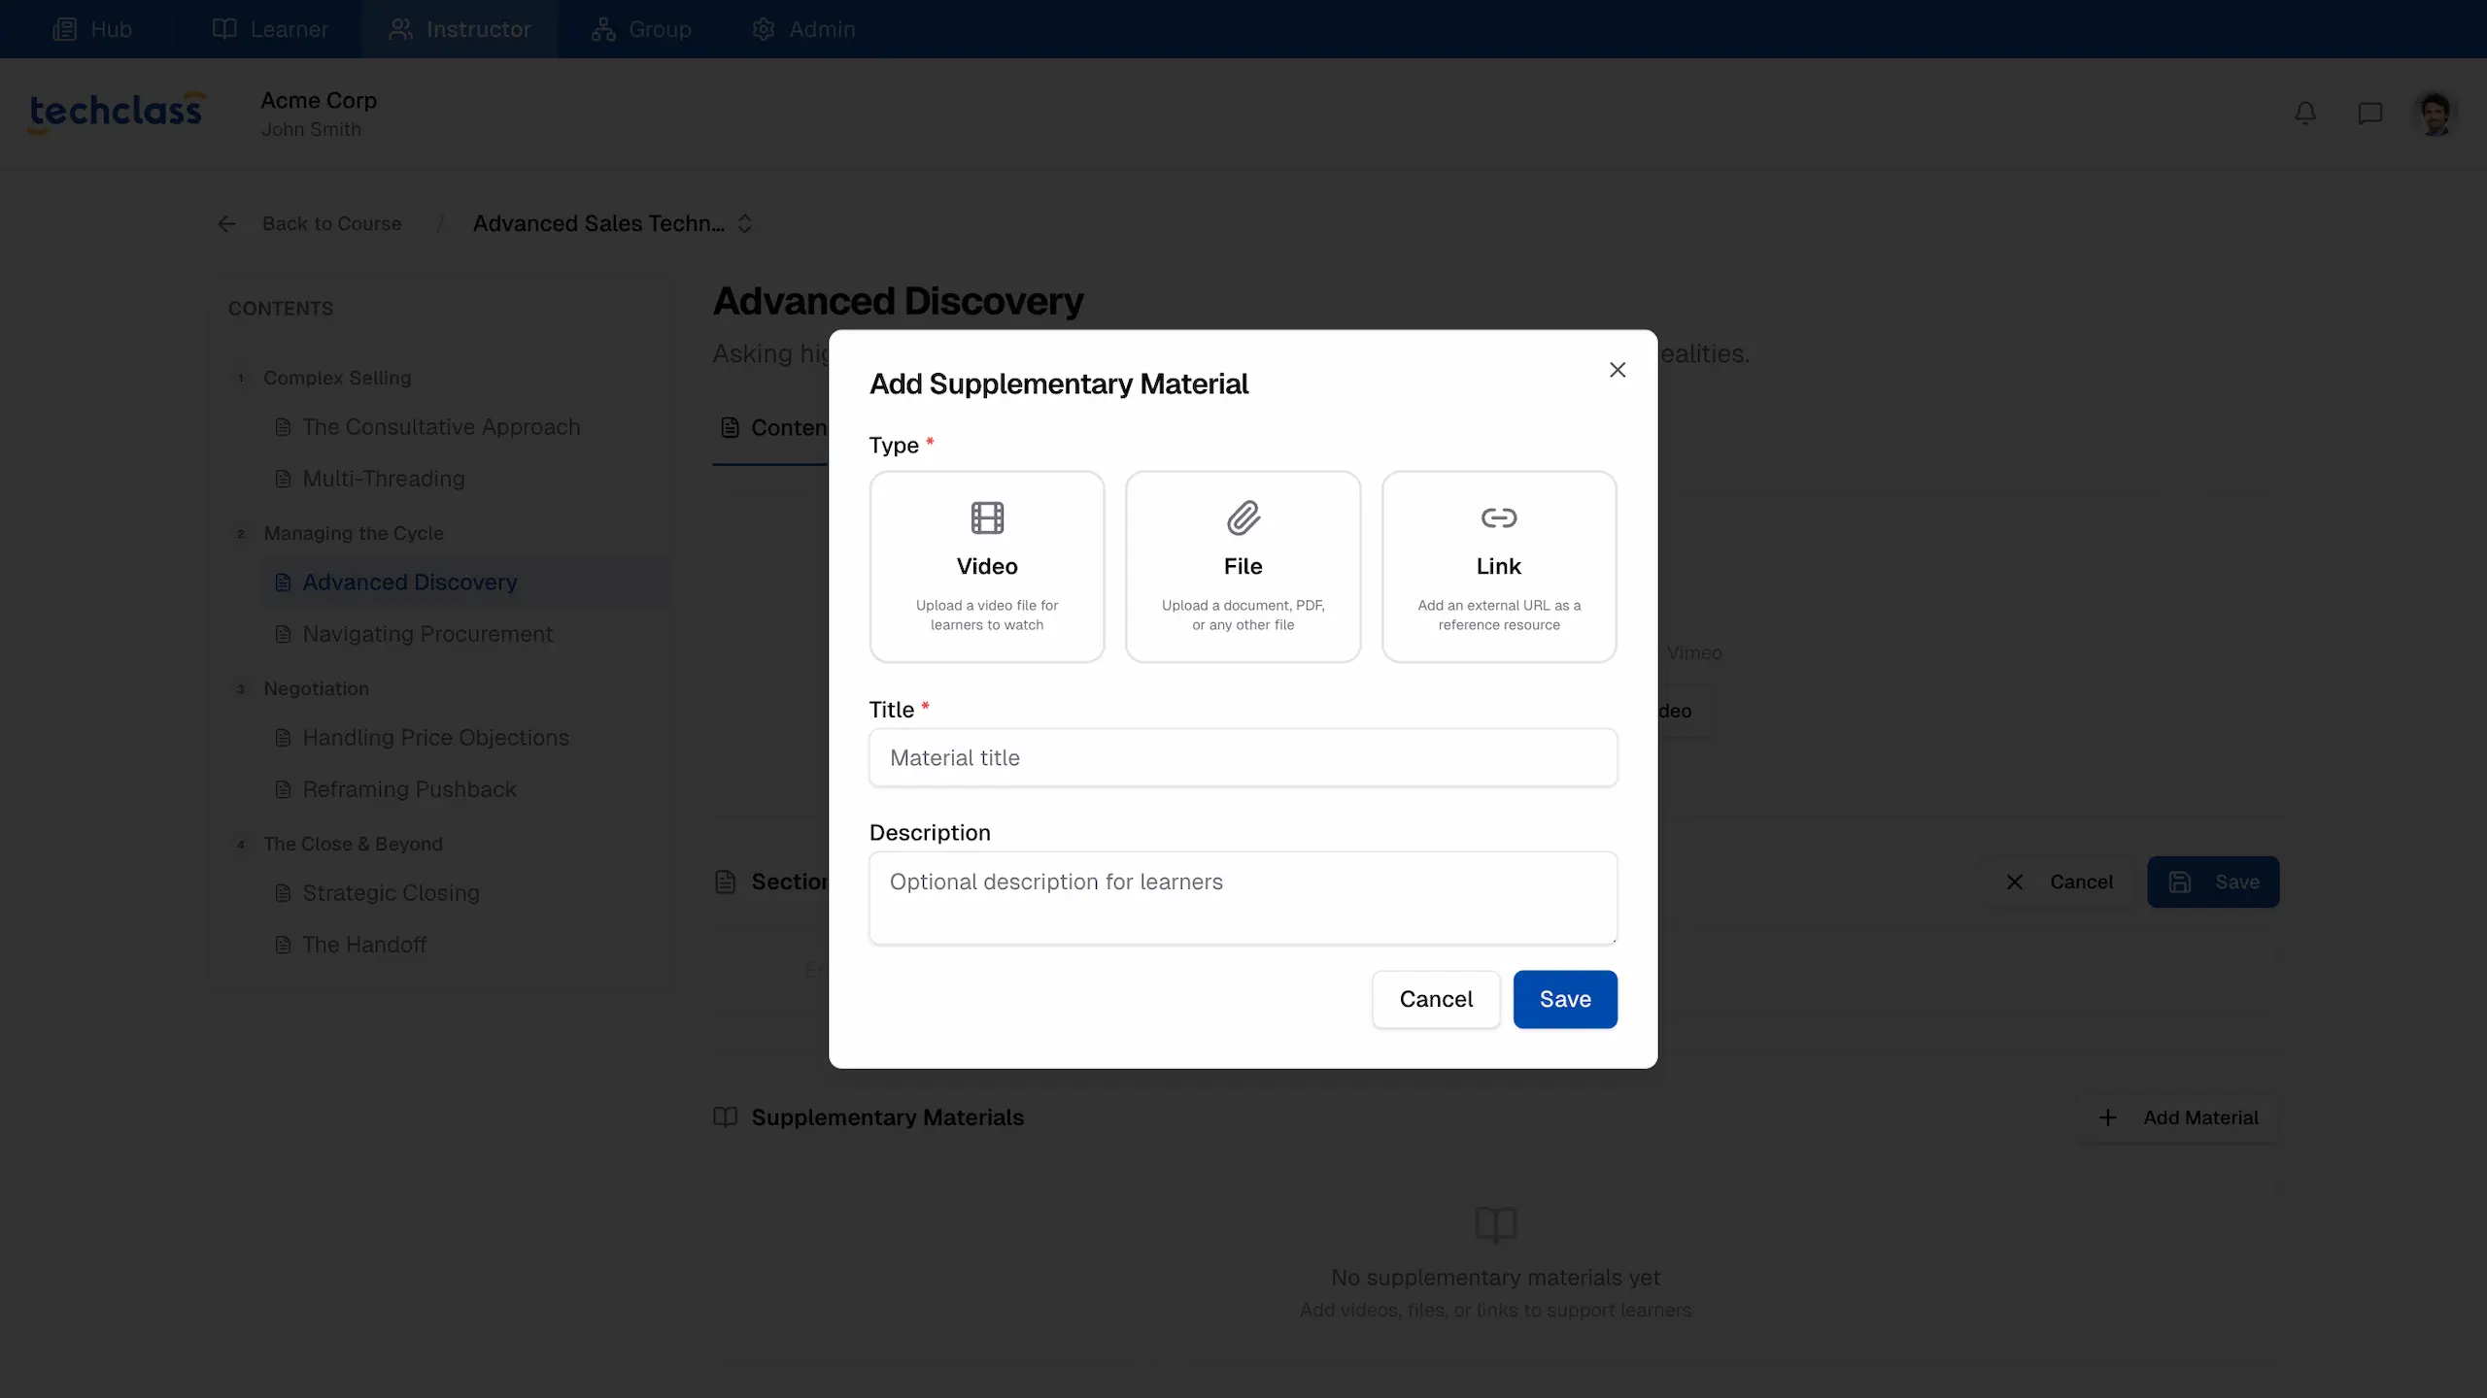
Task: Select the Video material type card
Action: click(986, 567)
